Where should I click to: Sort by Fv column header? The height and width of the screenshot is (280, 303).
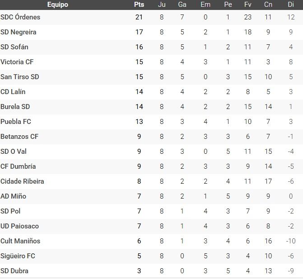click(x=248, y=5)
